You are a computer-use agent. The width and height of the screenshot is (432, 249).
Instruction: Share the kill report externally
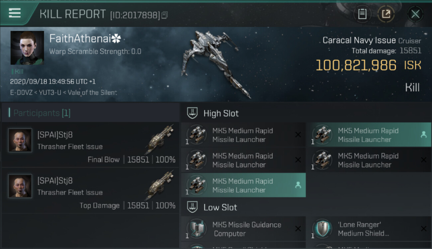tap(386, 14)
